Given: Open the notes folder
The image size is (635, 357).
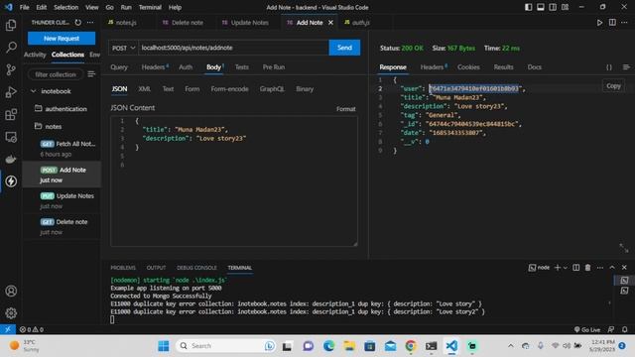Looking at the screenshot, I should [x=49, y=126].
